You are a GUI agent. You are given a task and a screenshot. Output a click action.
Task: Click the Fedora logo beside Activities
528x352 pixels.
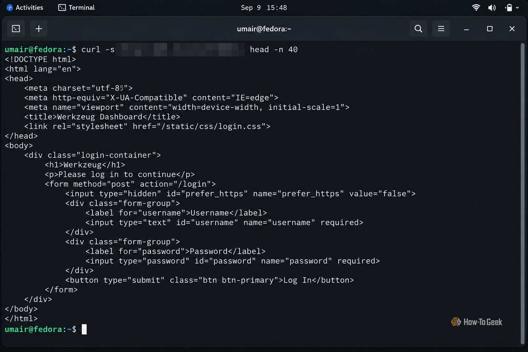pyautogui.click(x=10, y=8)
